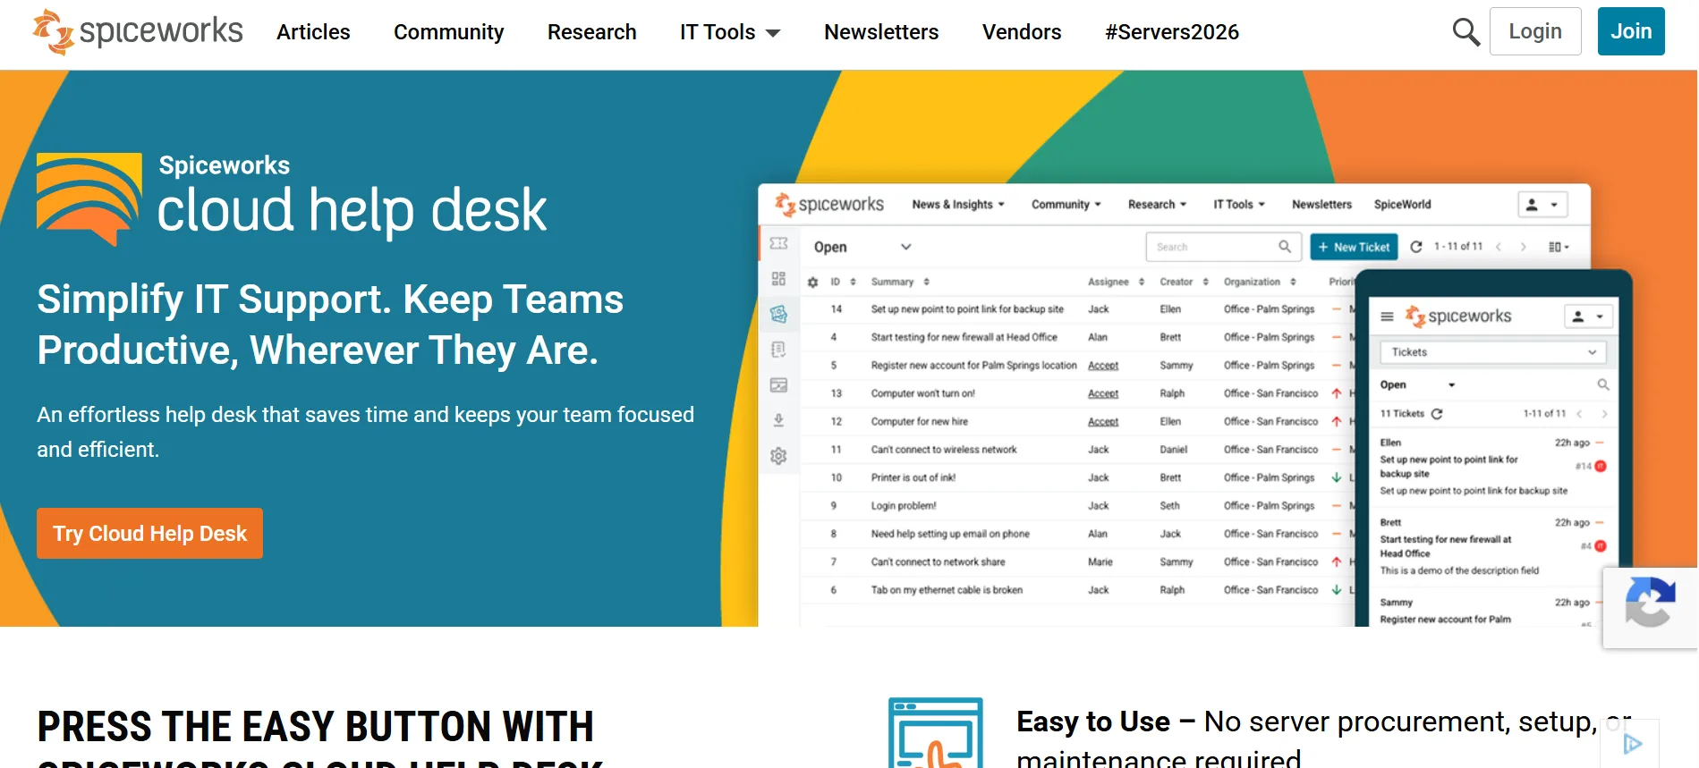Viewport: 1699px width, 768px height.
Task: Open the #Servers2026 link
Action: 1172,32
